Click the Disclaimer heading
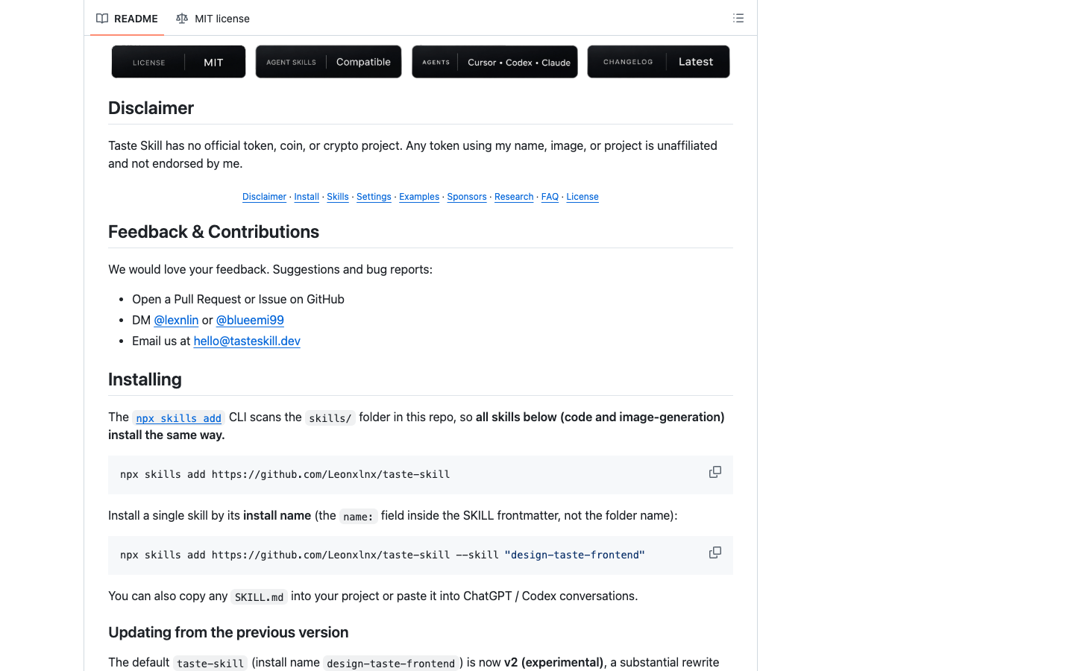 [151, 108]
